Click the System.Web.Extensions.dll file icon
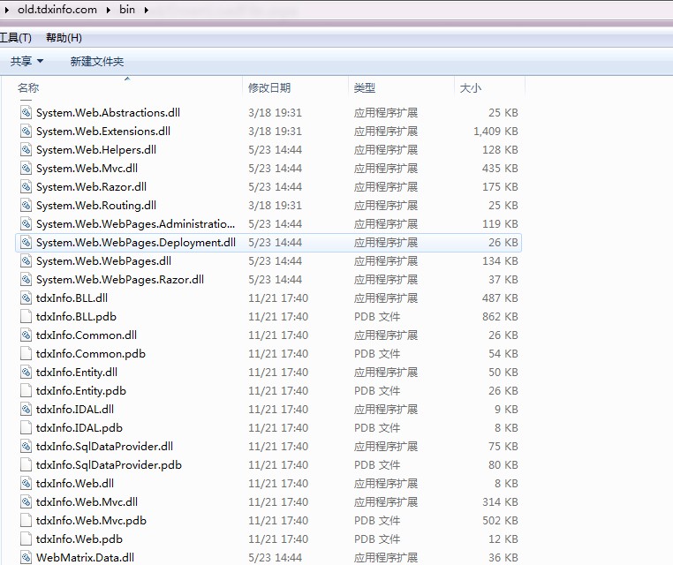The width and height of the screenshot is (673, 565). [26, 131]
